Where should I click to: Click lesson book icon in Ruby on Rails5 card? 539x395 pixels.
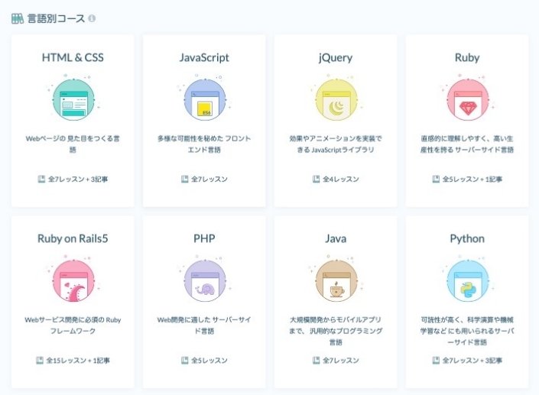click(x=40, y=360)
